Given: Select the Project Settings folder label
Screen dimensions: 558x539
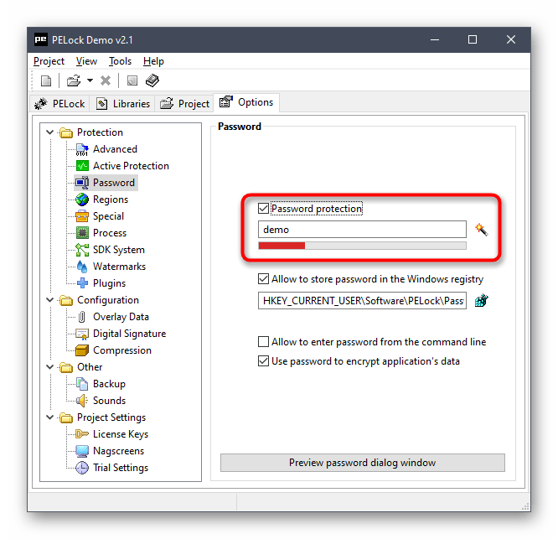Looking at the screenshot, I should (x=111, y=417).
